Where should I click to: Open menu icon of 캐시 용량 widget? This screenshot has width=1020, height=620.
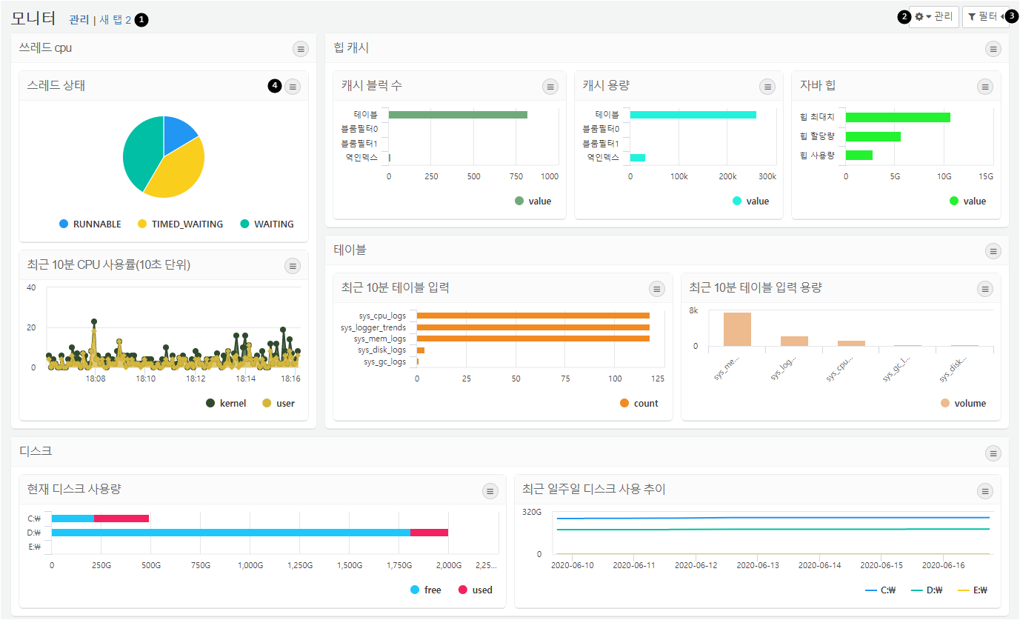(x=767, y=87)
